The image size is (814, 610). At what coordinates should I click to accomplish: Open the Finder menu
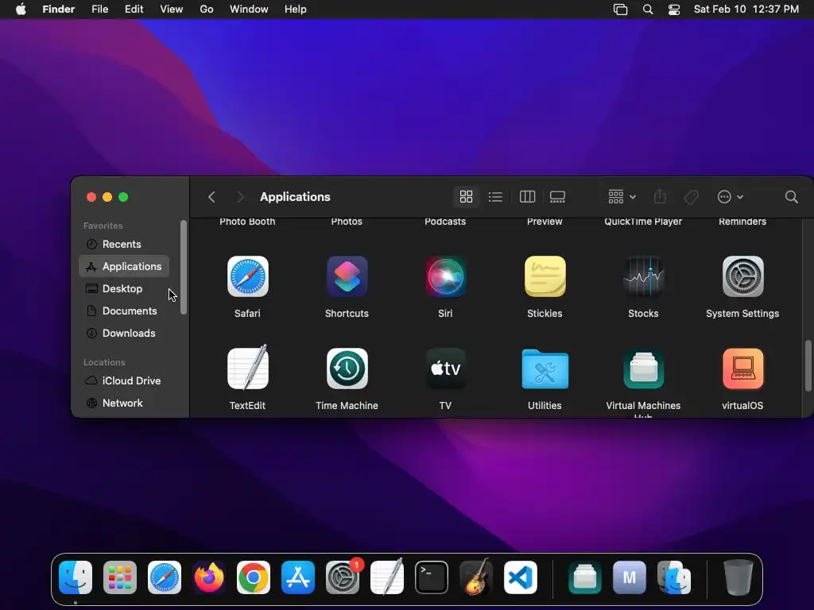[x=59, y=10]
